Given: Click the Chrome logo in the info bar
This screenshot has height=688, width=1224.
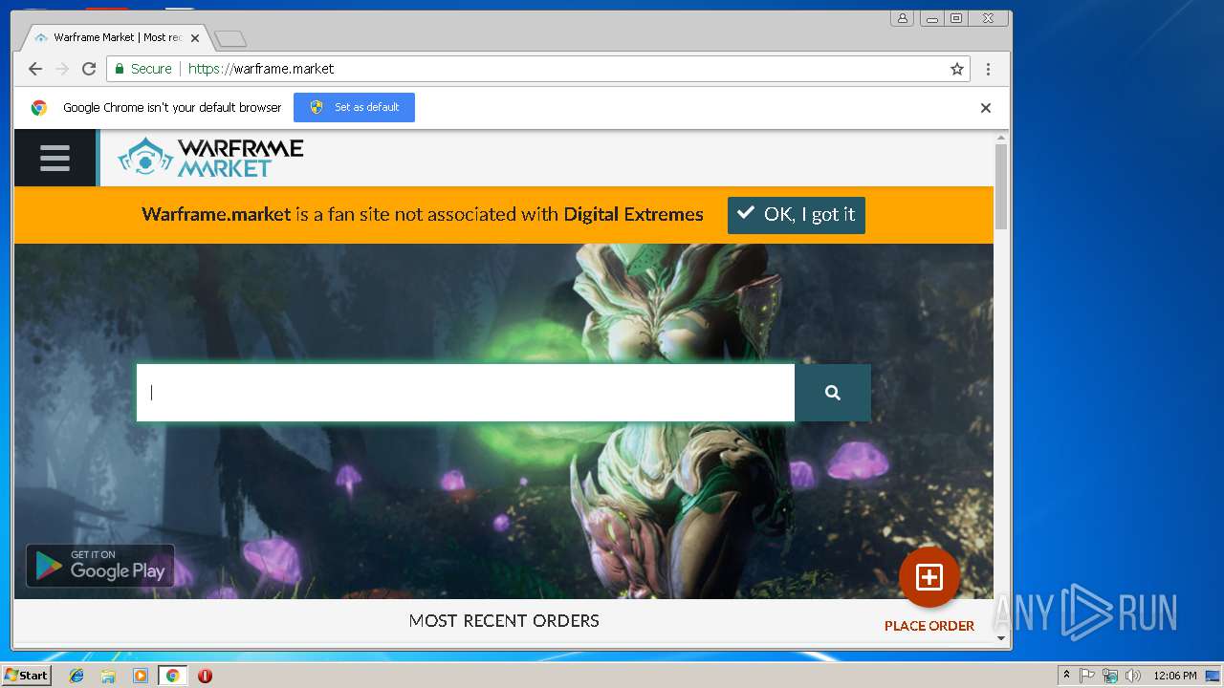Looking at the screenshot, I should 39,108.
